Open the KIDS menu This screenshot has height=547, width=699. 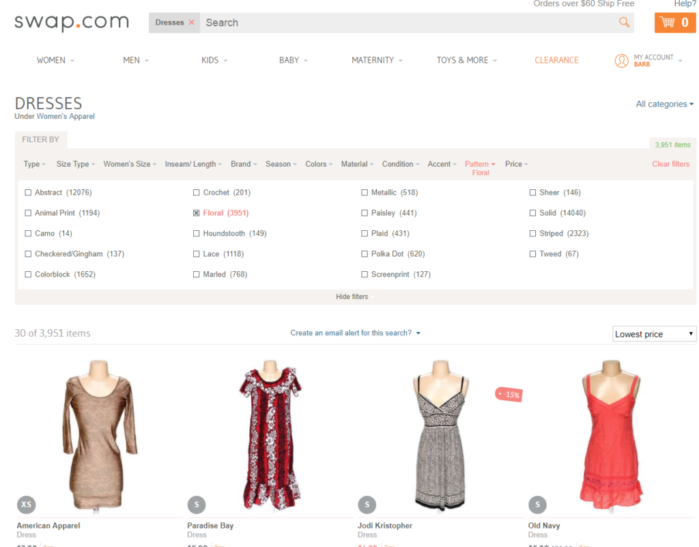point(214,60)
